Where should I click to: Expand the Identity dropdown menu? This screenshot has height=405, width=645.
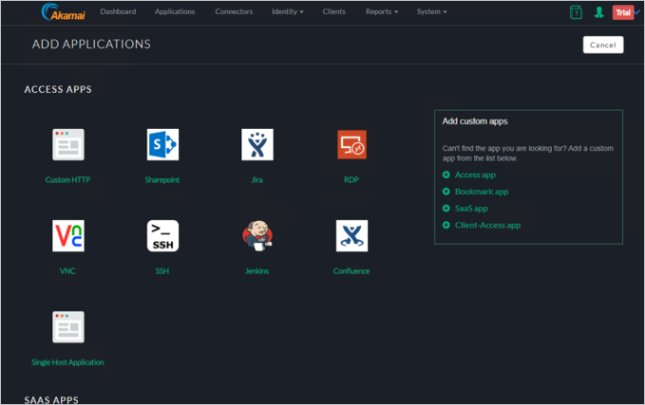[x=288, y=12]
